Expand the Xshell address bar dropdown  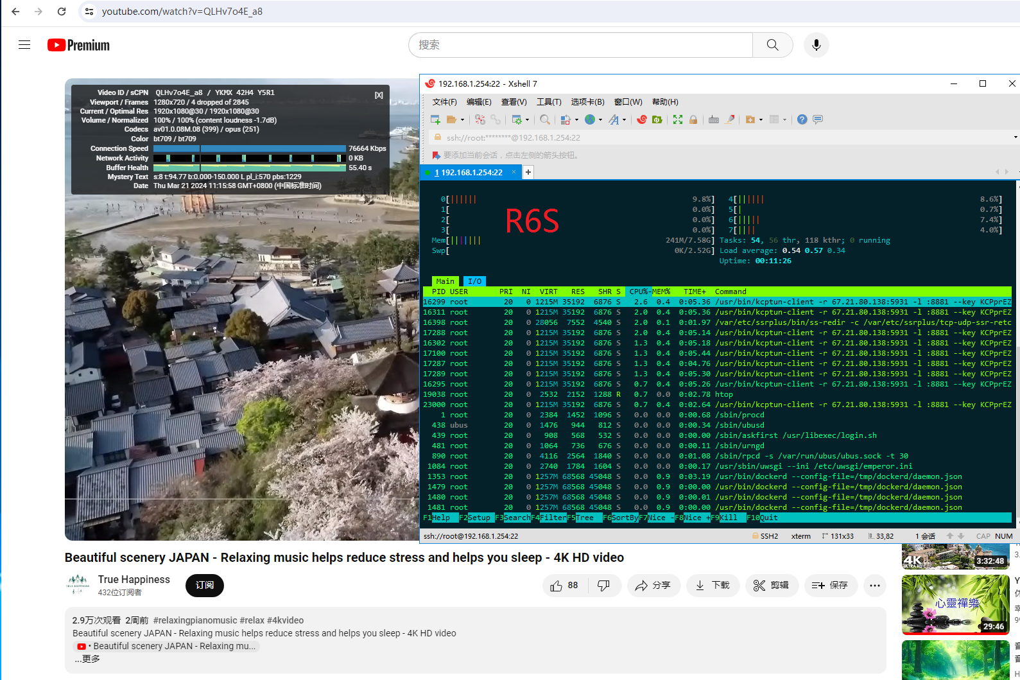[x=1016, y=137]
